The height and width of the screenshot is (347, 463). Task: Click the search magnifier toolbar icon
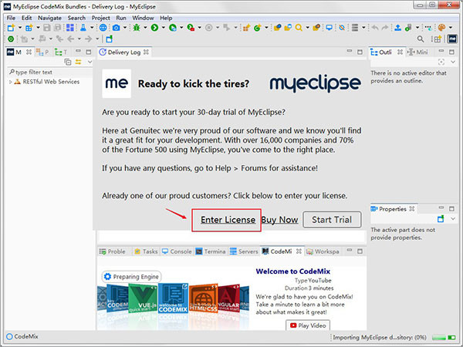click(298, 28)
